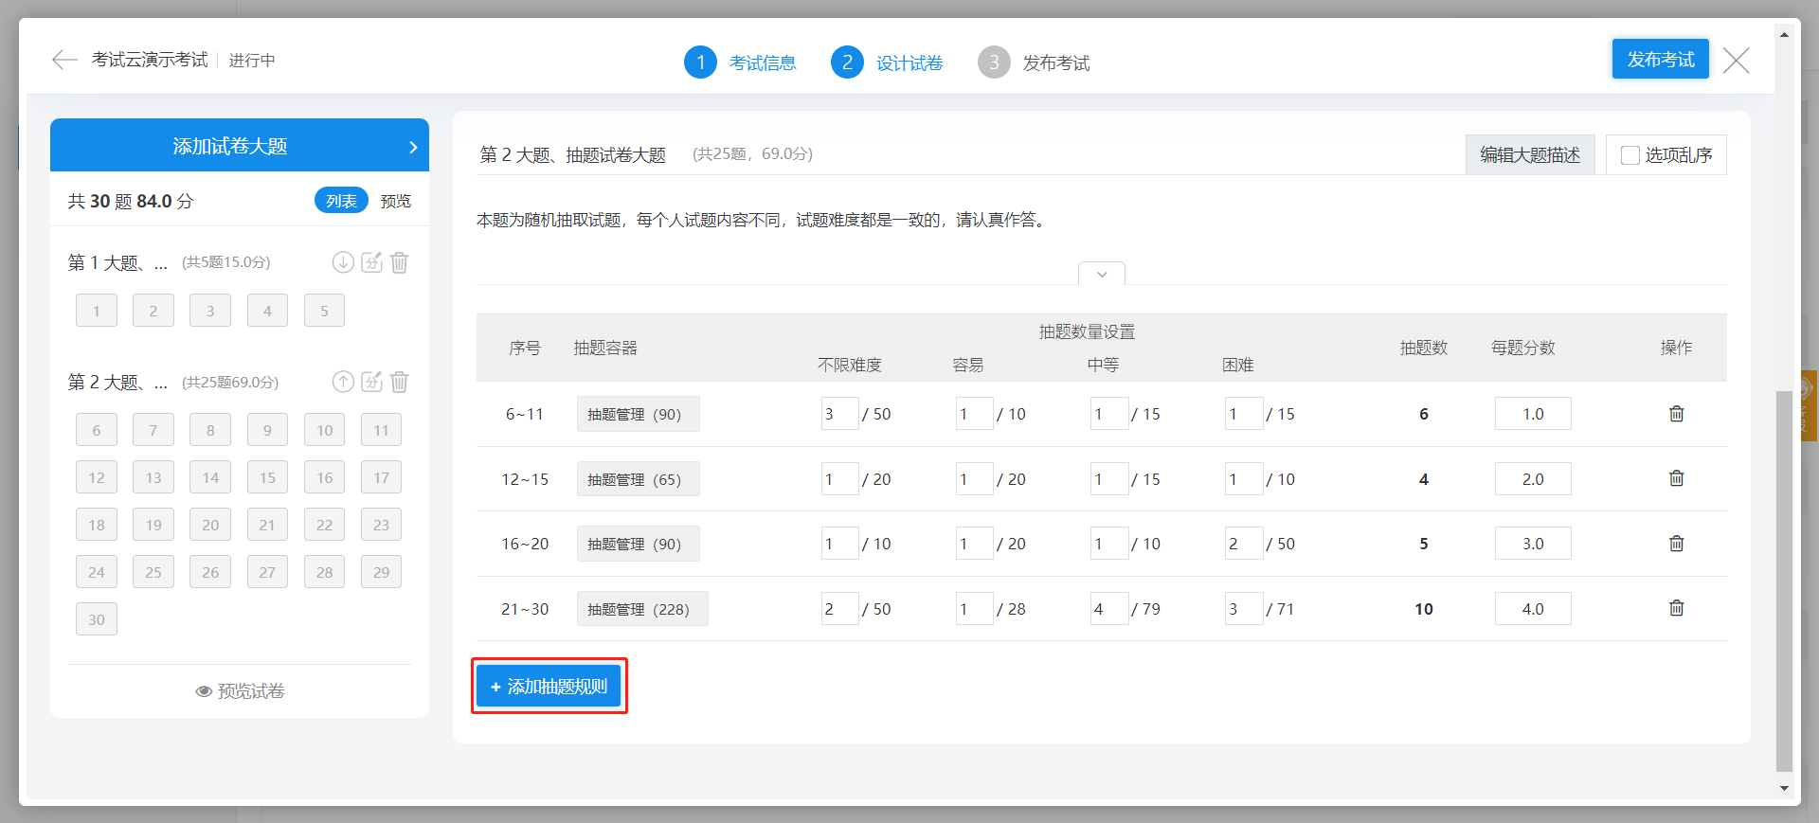Image resolution: width=1819 pixels, height=823 pixels.
Task: Collapse the section description with chevron
Action: (1101, 274)
